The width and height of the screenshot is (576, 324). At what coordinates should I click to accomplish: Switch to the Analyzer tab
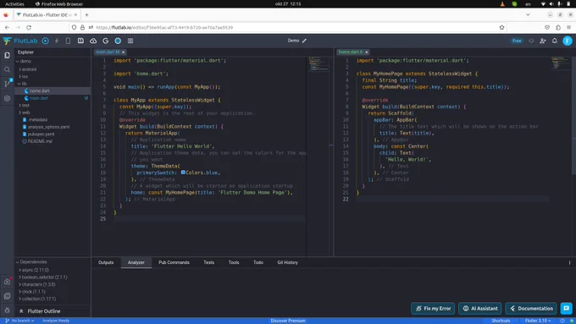pyautogui.click(x=136, y=263)
